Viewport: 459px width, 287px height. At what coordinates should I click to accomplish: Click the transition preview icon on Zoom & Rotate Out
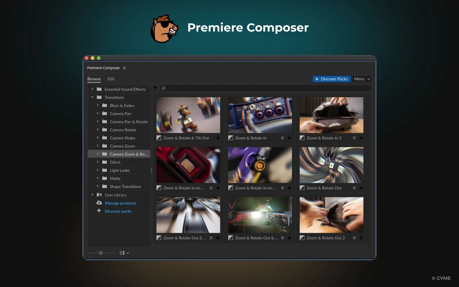coord(302,188)
